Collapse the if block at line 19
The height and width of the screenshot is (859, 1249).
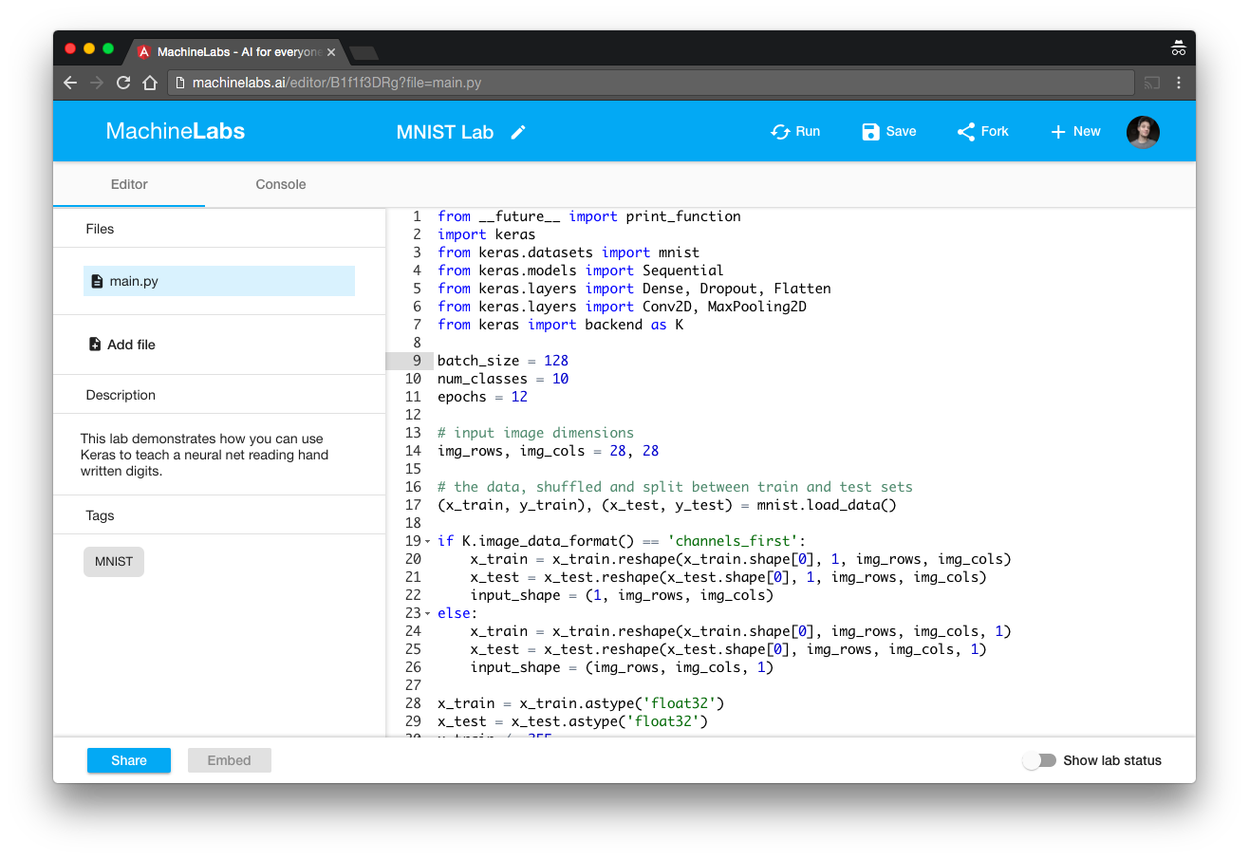coord(428,542)
